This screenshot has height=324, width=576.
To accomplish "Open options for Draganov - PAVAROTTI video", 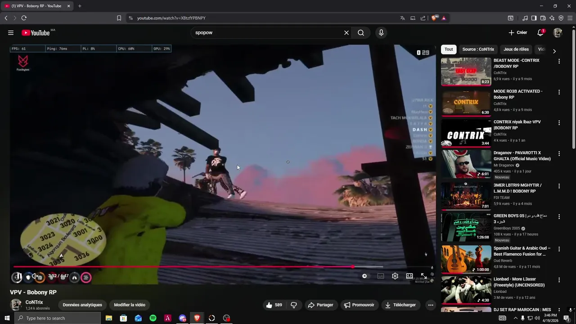I will 559,153.
